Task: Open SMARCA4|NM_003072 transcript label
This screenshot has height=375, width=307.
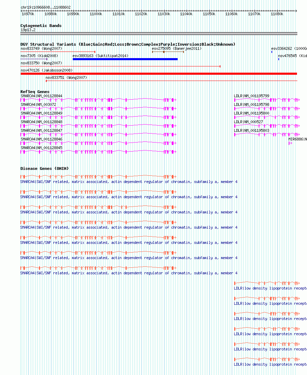Action: pos(38,104)
